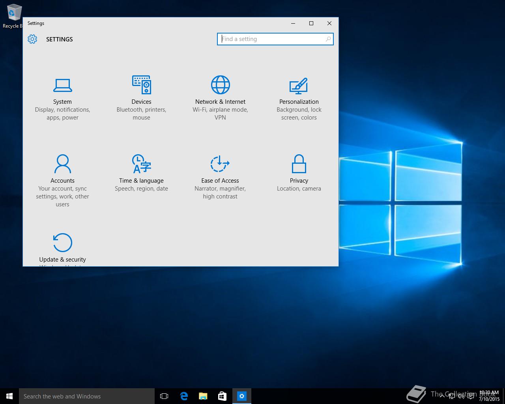Viewport: 505px width, 404px height.
Task: Open the Devices keyboard and speaker icon
Action: [x=141, y=85]
